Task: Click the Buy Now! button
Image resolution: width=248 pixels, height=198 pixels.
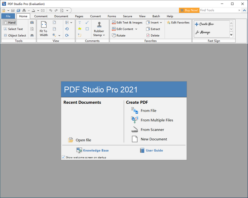Action: point(189,10)
